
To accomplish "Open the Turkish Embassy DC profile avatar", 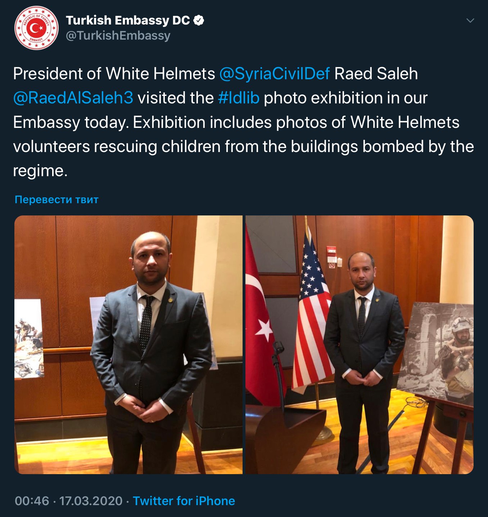I will tap(36, 28).
